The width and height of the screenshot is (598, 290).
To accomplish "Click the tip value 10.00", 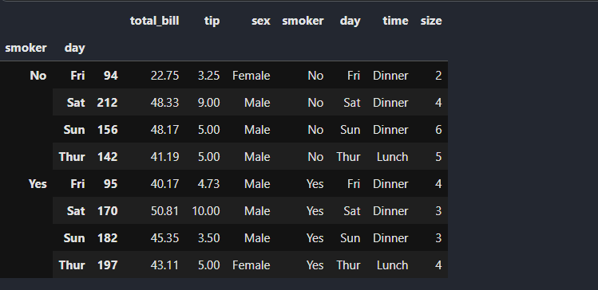I will click(205, 211).
